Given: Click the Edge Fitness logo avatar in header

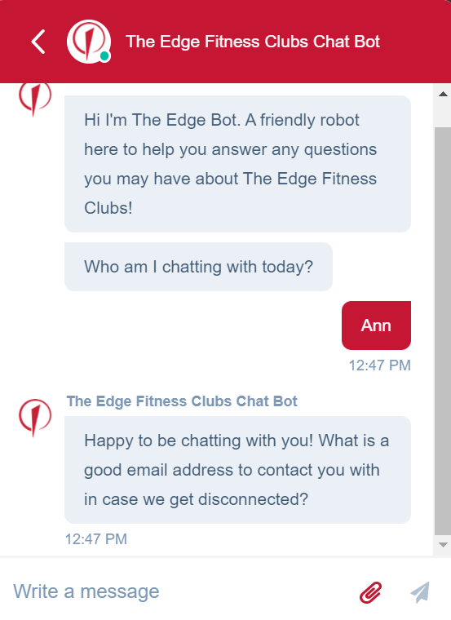Looking at the screenshot, I should point(89,42).
